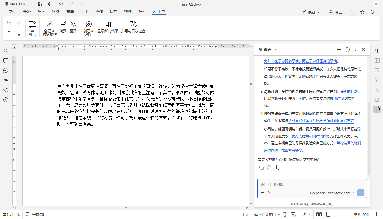383x219 pixels.
Task: Click 创建 AI 助手 icon
Action: 89,24
